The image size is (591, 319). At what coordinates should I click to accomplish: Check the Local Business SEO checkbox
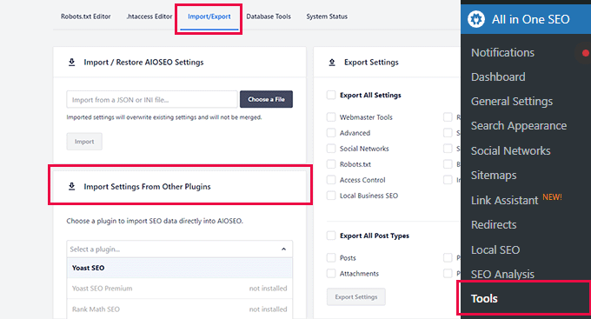pyautogui.click(x=331, y=196)
